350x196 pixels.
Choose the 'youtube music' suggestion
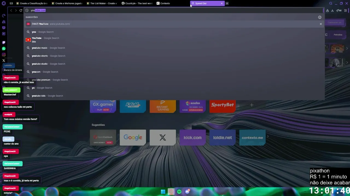(x=174, y=48)
